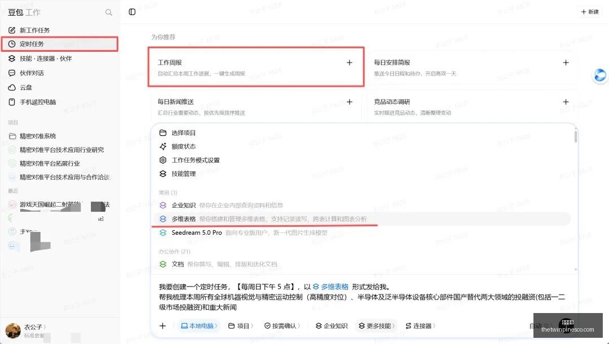Click the plus attach icon below the prompt
This screenshot has width=609, height=344.
pyautogui.click(x=162, y=326)
